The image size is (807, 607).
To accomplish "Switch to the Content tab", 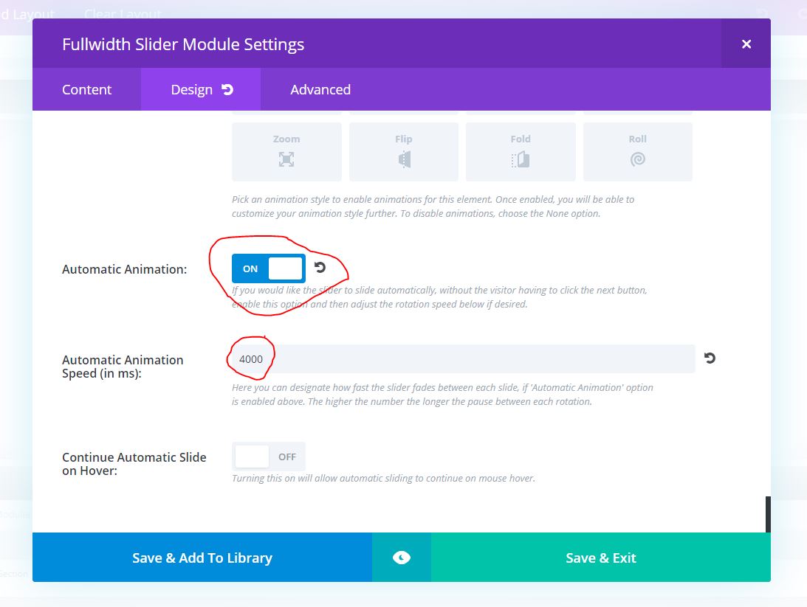I will (x=86, y=89).
